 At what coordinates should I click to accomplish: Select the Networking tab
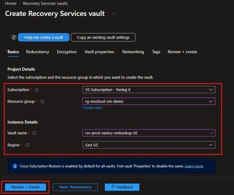click(133, 52)
